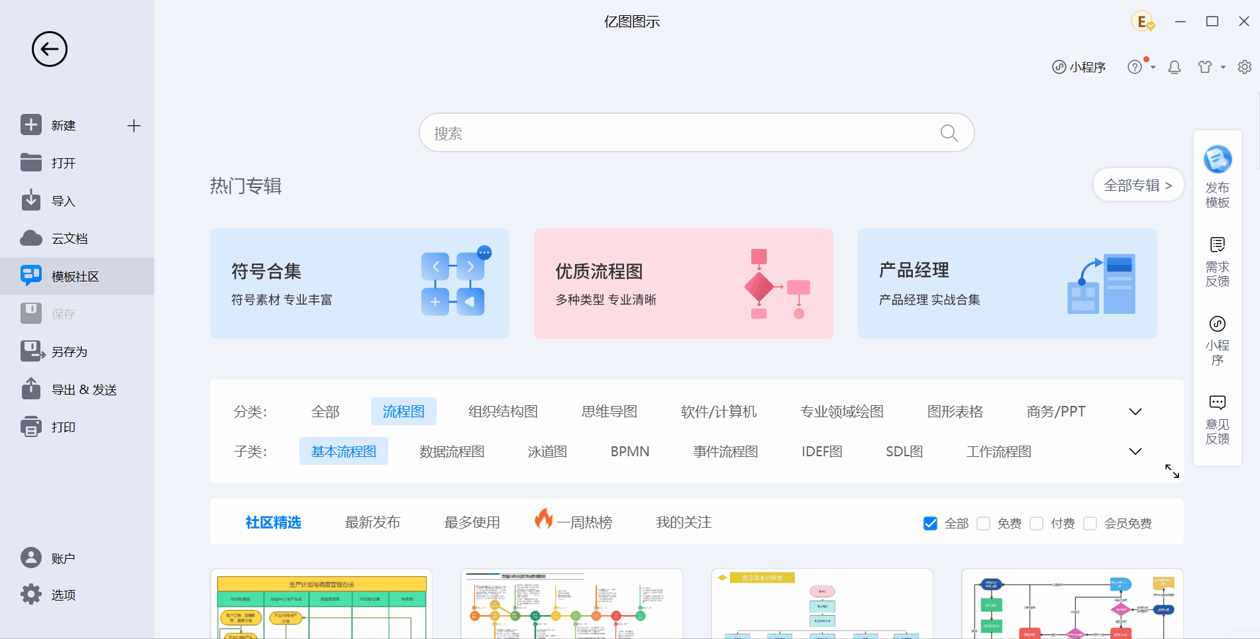Select the SDL图 subcategory
1260x639 pixels.
click(904, 452)
